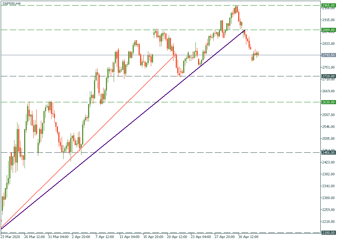Select the 2720.00 support price label
Image resolution: width=340 pixels, height=241 pixels.
[x=328, y=76]
